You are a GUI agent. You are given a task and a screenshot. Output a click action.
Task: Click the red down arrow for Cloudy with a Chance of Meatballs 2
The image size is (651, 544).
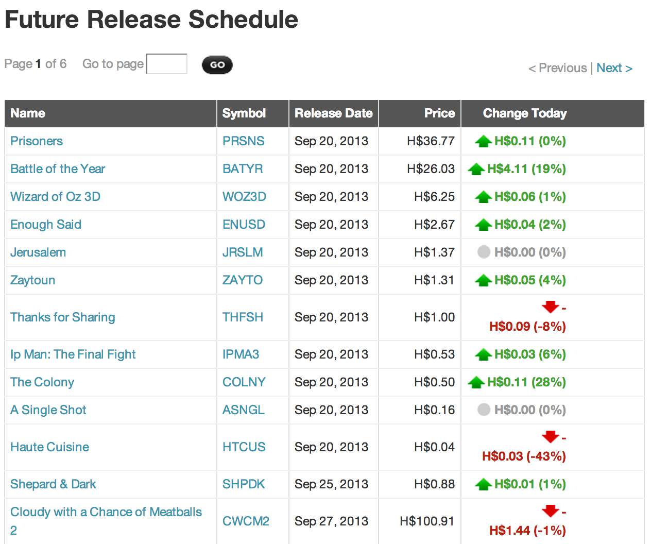[x=550, y=511]
